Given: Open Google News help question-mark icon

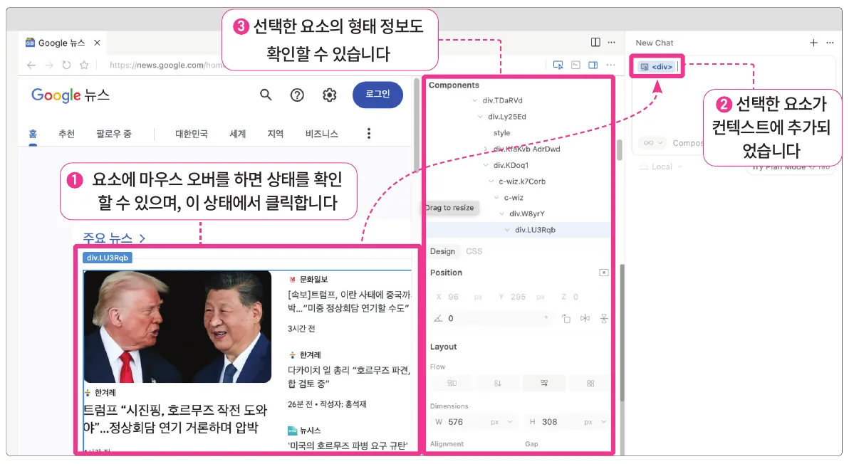Looking at the screenshot, I should 297,95.
